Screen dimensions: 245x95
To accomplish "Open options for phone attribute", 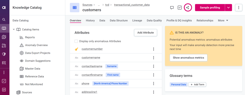I will [154, 84].
